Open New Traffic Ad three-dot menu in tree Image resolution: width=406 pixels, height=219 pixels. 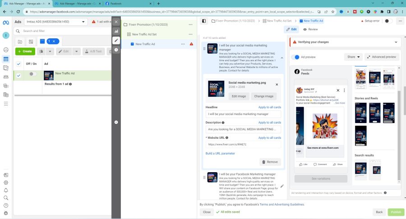[183, 44]
